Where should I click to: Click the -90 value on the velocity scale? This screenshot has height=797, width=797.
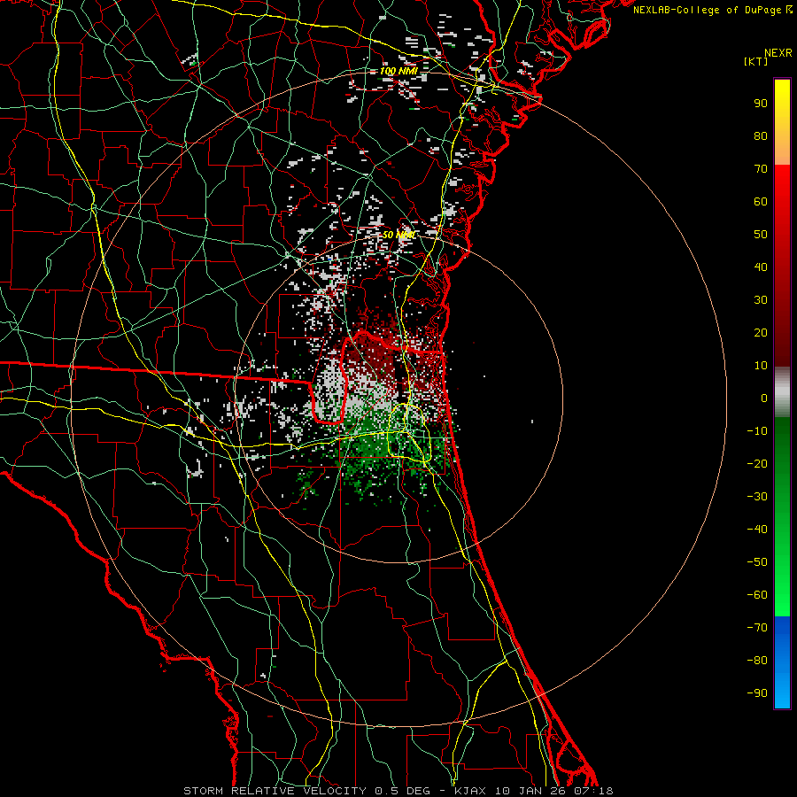(757, 693)
